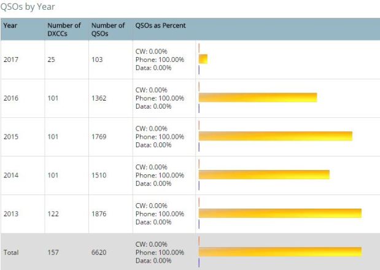380x270 pixels.
Task: Select the yellow Phone bar for 2013
Action: tap(280, 214)
